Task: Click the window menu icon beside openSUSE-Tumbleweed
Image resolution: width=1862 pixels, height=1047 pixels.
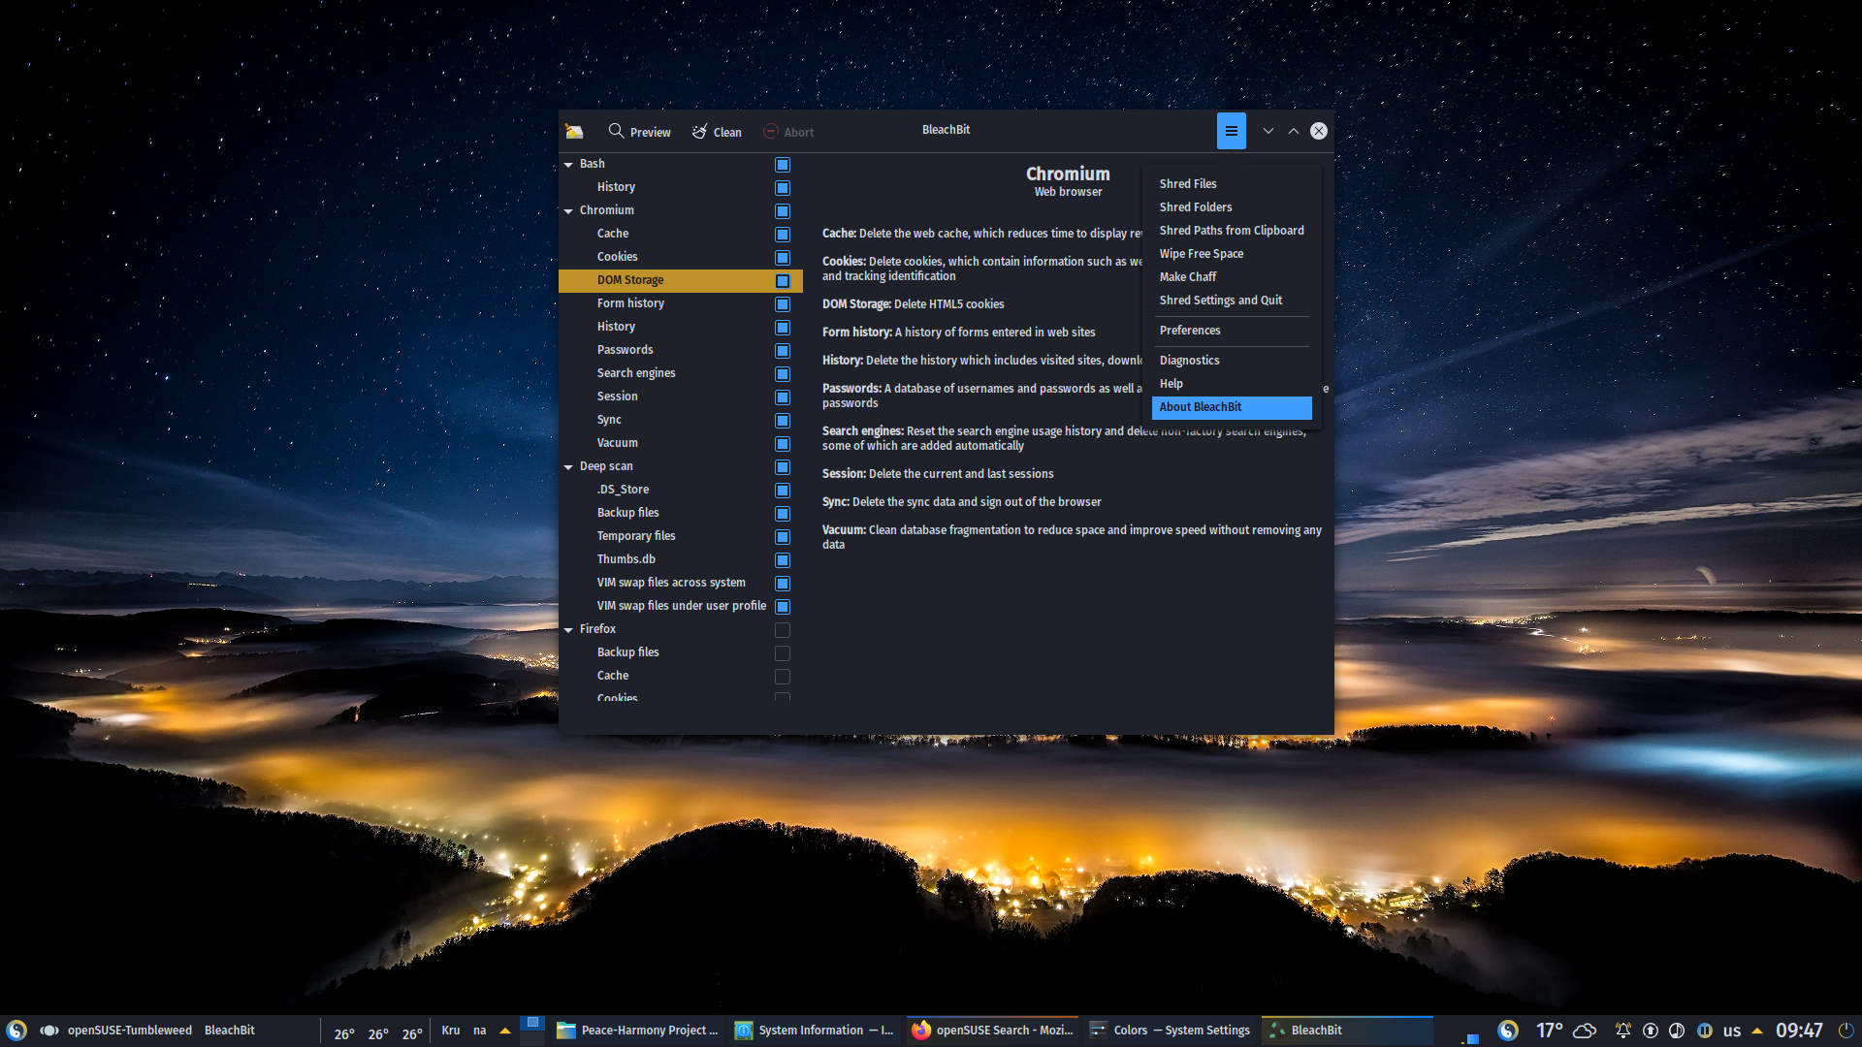Action: [x=49, y=1031]
